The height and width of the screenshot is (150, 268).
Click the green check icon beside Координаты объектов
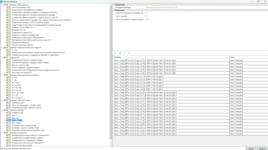(x=10, y=42)
